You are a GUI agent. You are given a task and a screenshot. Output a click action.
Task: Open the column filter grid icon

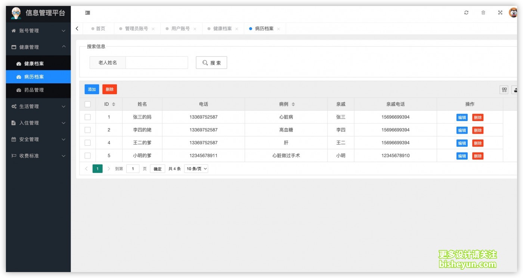[x=504, y=90]
